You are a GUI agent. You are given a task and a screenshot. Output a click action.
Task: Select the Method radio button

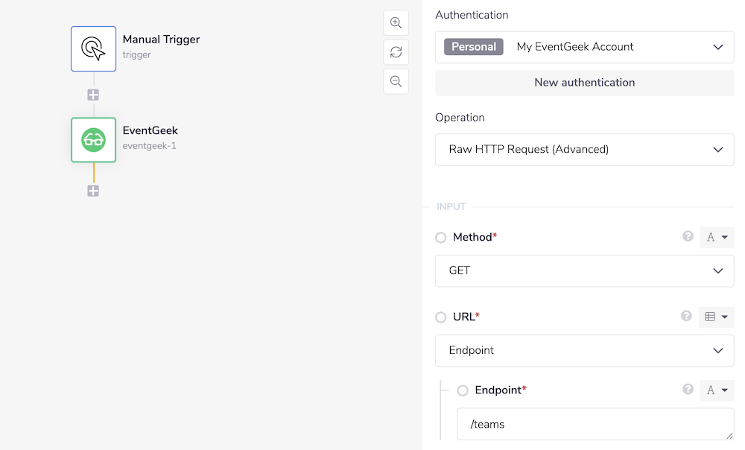pyautogui.click(x=440, y=237)
